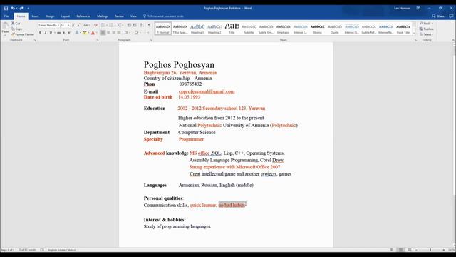This screenshot has height=257, width=456.
Task: Click the Paste button
Action: coord(5,29)
